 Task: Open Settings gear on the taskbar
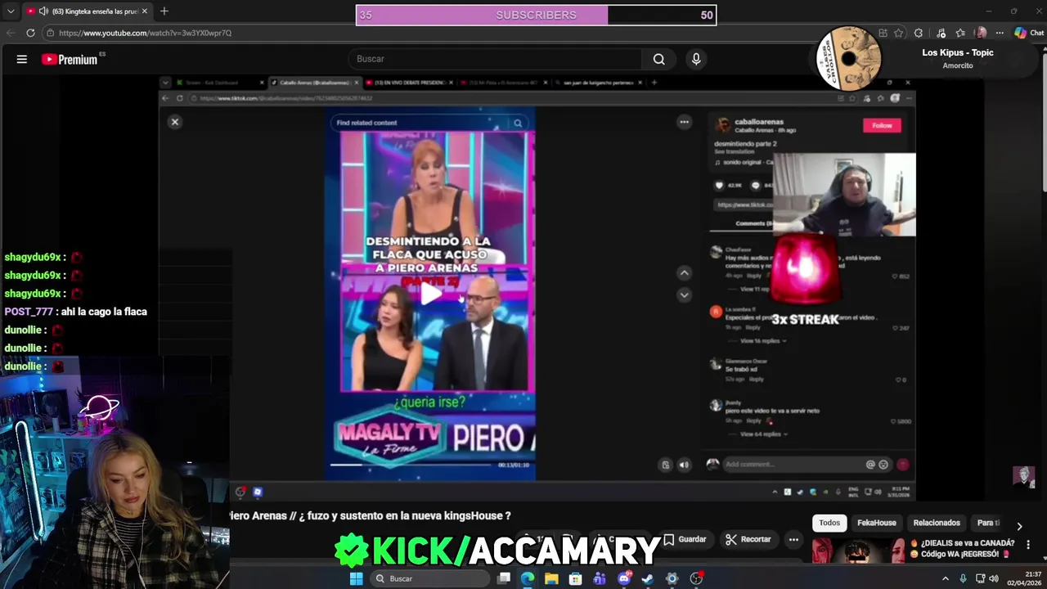pos(672,578)
